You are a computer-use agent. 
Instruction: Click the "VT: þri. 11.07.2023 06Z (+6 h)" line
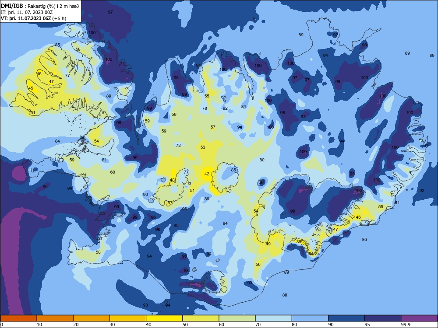coord(34,18)
